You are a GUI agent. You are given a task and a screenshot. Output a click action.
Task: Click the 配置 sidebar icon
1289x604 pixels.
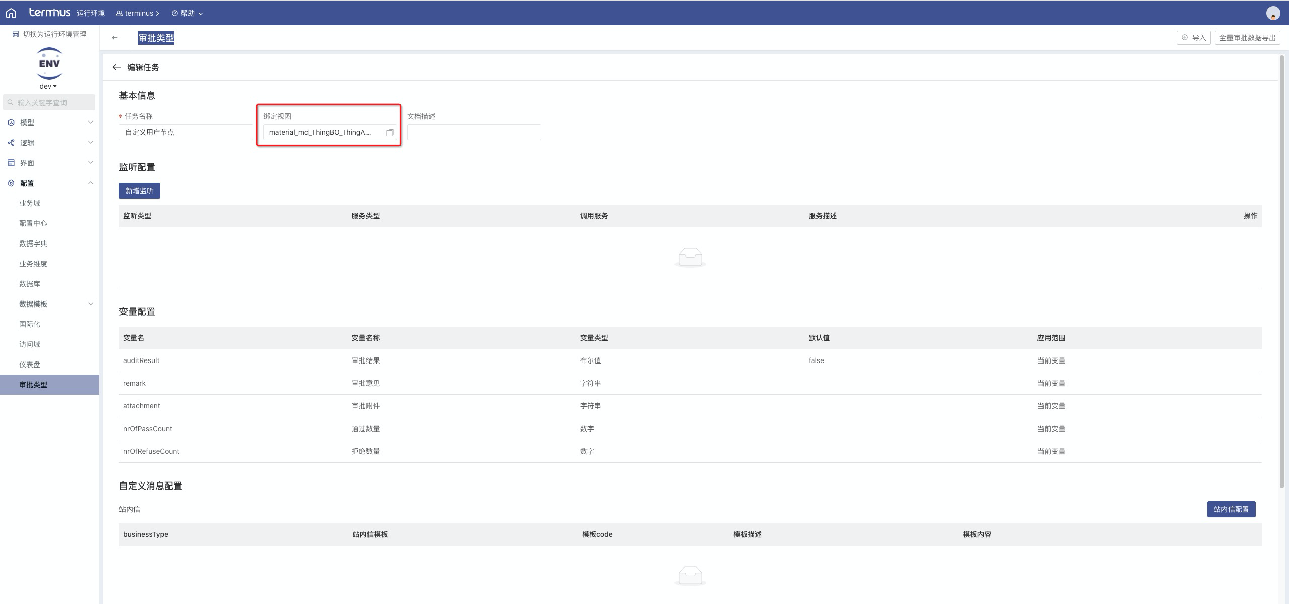11,183
